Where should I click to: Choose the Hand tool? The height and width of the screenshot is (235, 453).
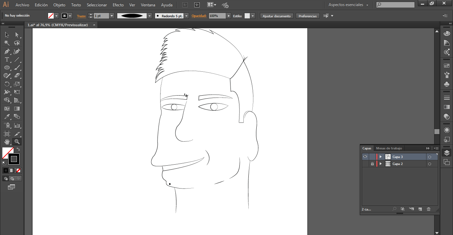click(x=7, y=142)
